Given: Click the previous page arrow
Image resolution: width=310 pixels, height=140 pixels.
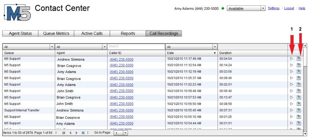Looking at the screenshot, I should (70, 133).
